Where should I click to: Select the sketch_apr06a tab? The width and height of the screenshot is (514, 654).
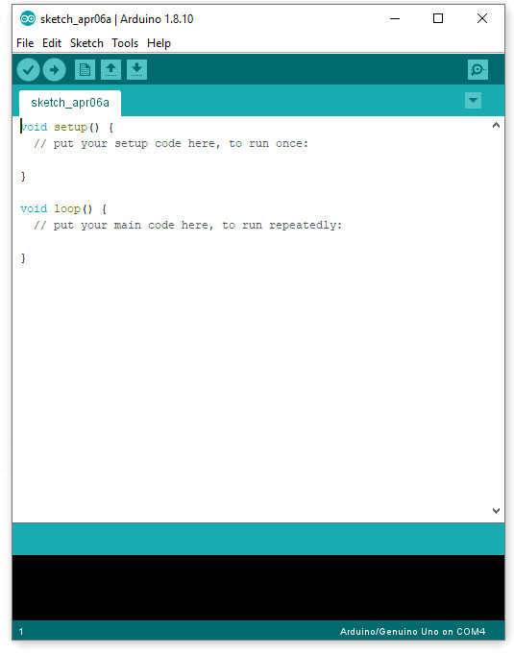pos(70,103)
